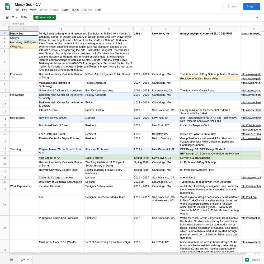Select the 'Residencies' cell
The height and width of the screenshot is (264, 264).
(24, 119)
